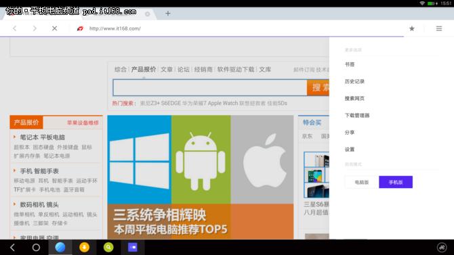Image resolution: width=454 pixels, height=255 pixels.
Task: Expand arrow beside 笔记本 平板电脑
Action: pyautogui.click(x=14, y=137)
